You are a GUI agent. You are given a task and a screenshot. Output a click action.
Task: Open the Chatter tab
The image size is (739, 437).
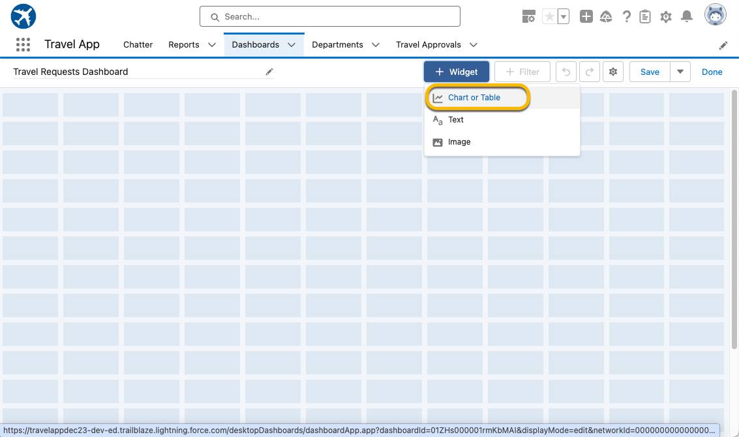(138, 45)
